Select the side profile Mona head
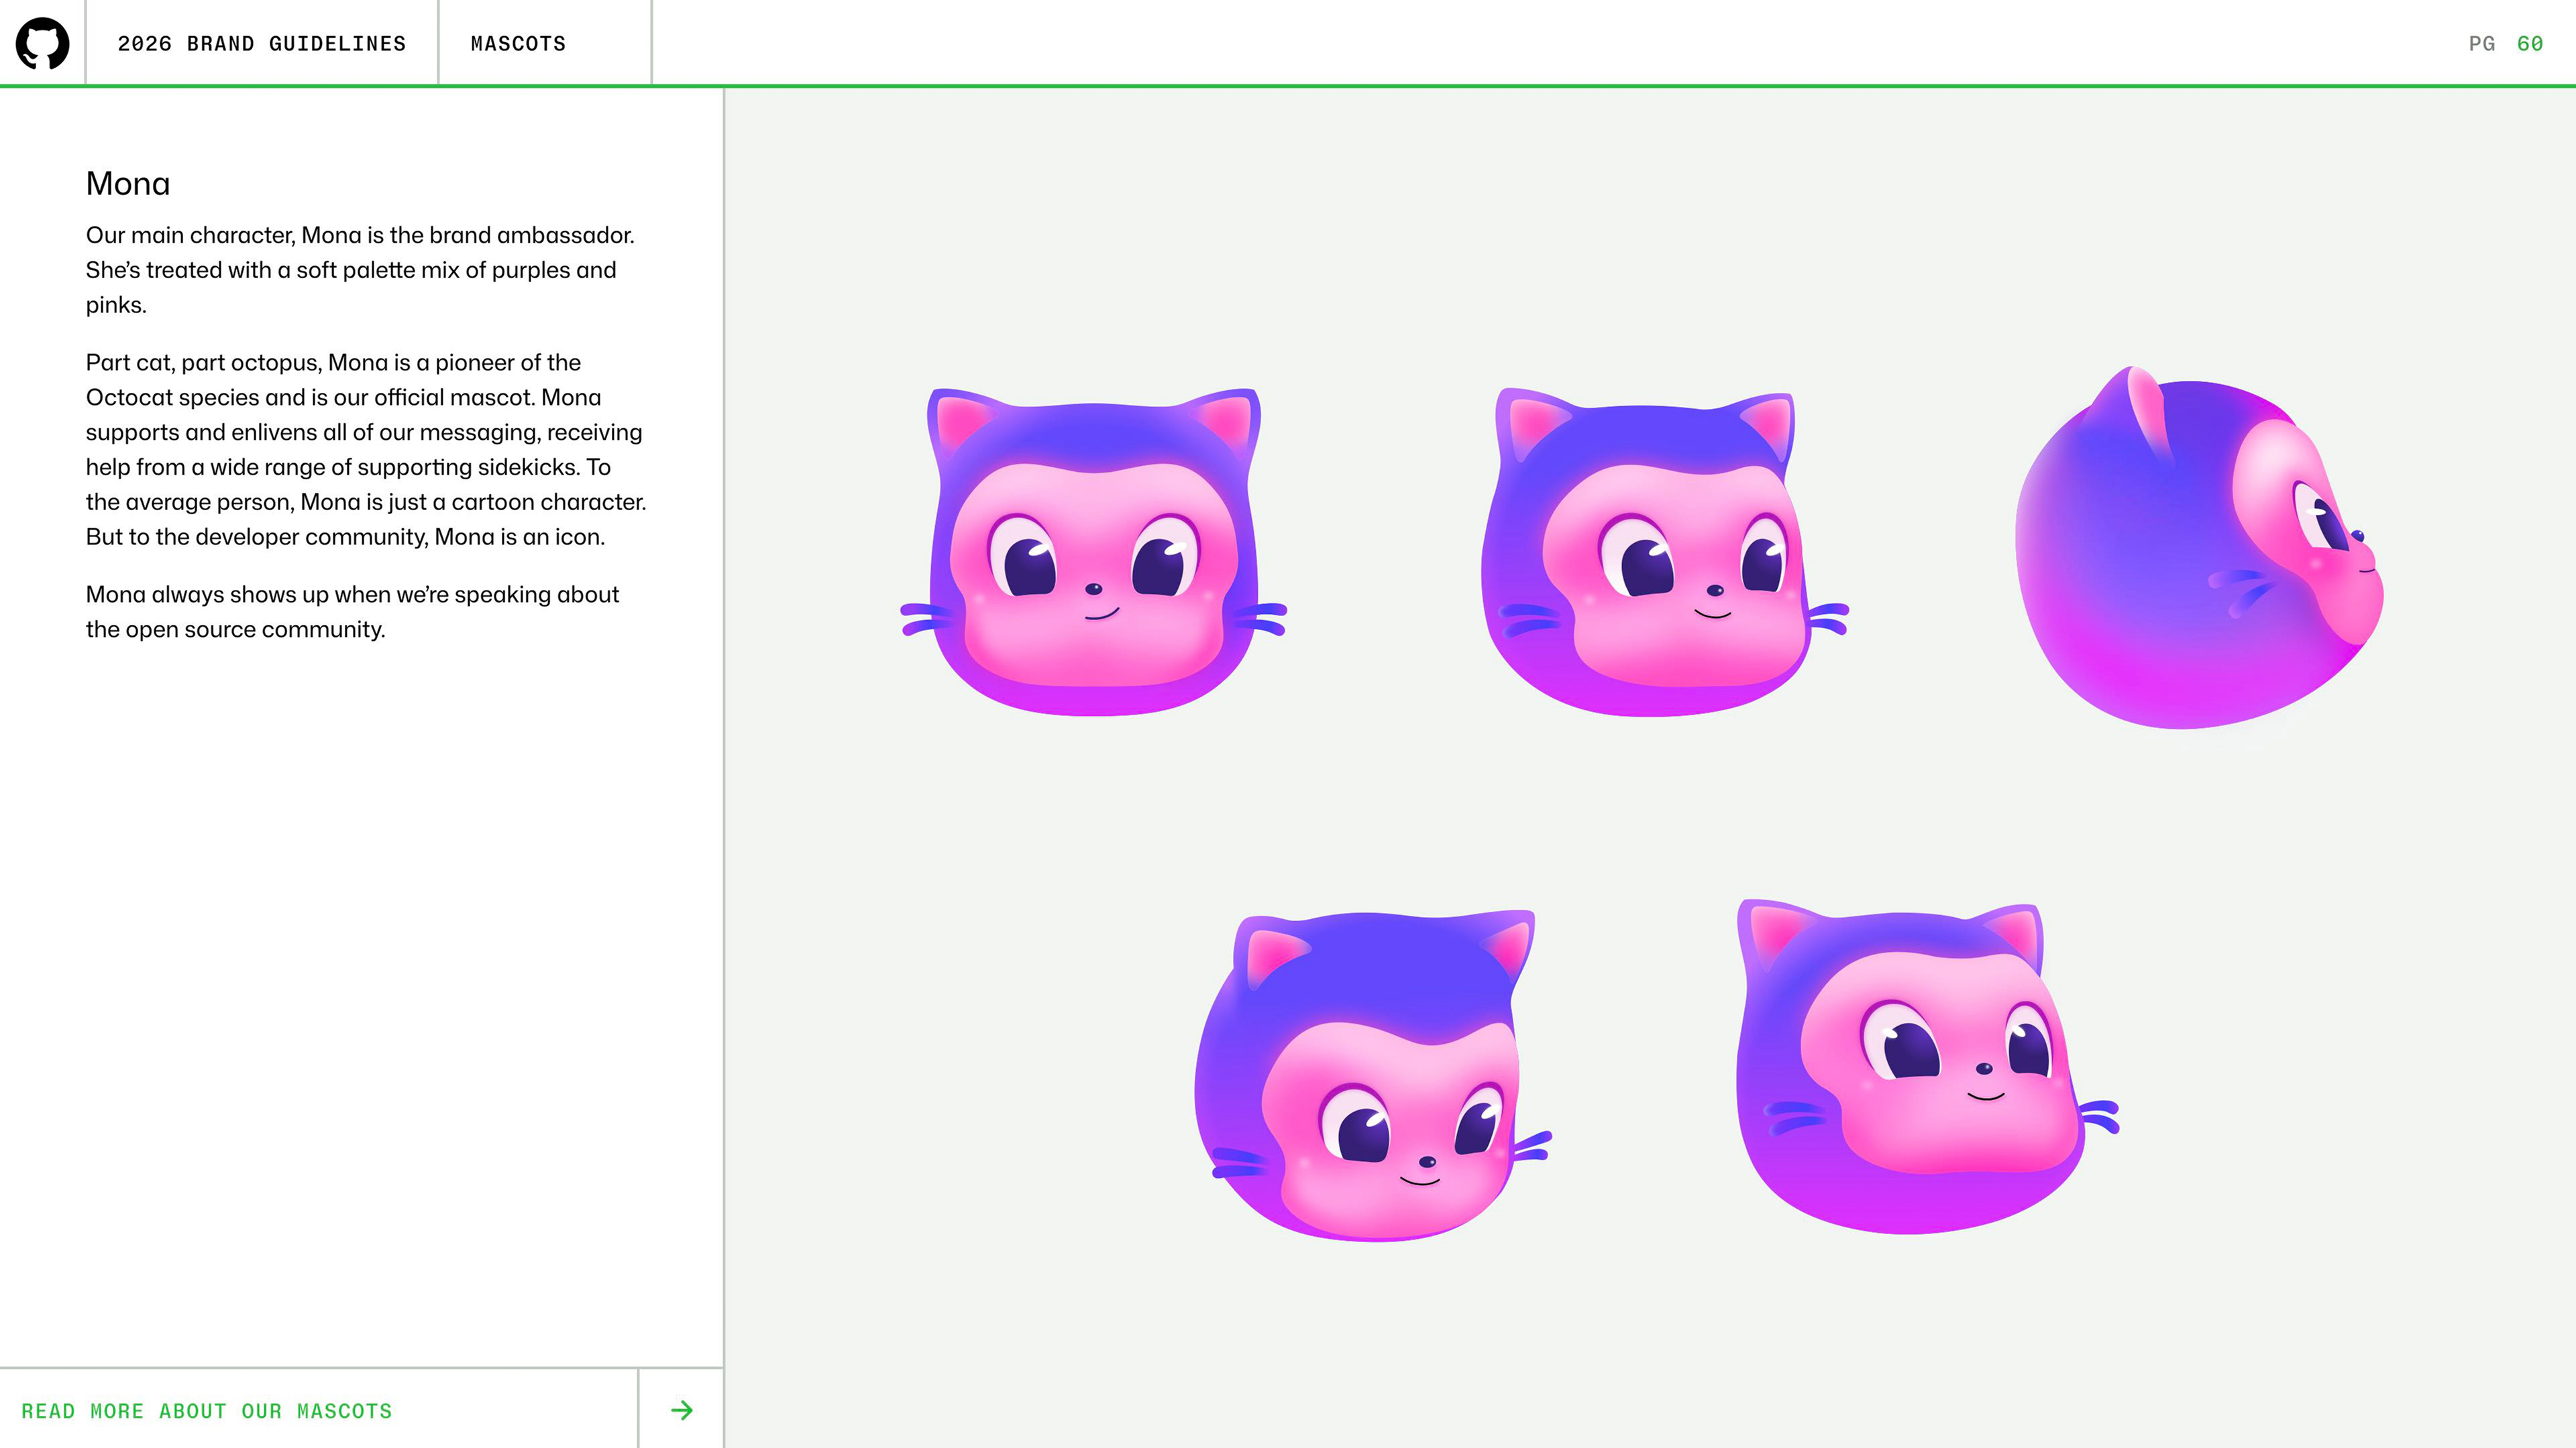Screen dimensions: 2576x1448 pos(2198,548)
